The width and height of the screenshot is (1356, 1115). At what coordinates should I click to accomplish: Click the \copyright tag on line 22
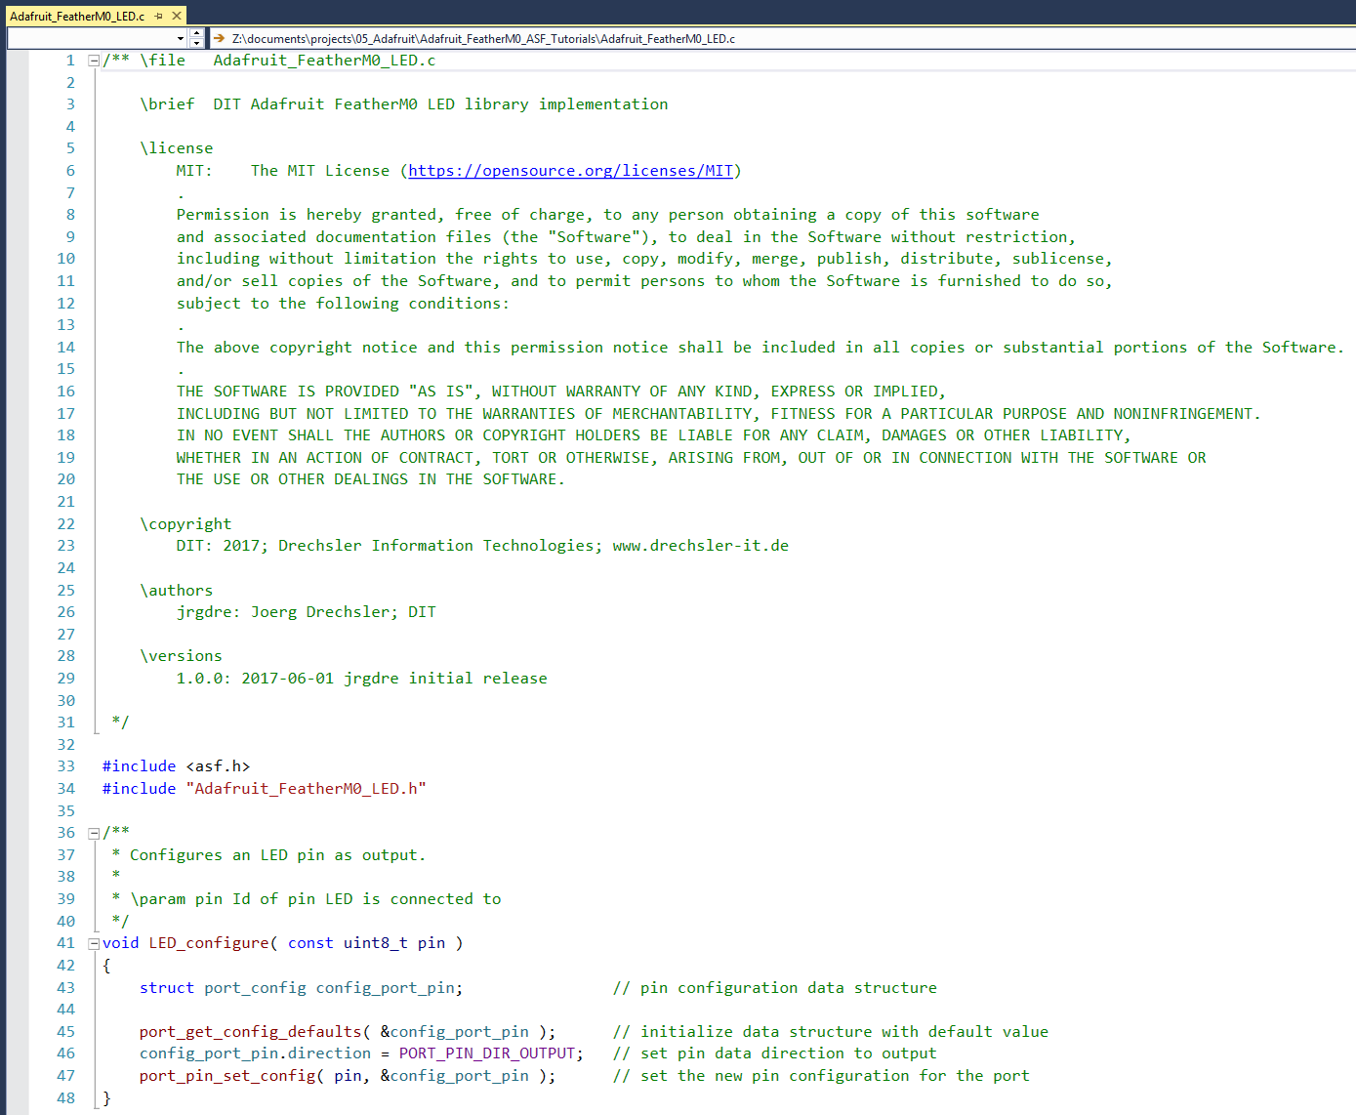[x=185, y=524]
